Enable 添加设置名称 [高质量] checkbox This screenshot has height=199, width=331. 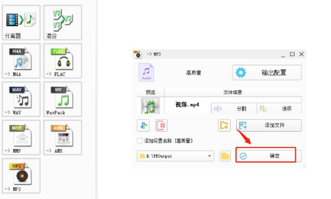139,140
